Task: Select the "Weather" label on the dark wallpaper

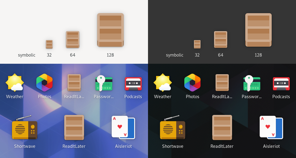Action: coord(163,97)
